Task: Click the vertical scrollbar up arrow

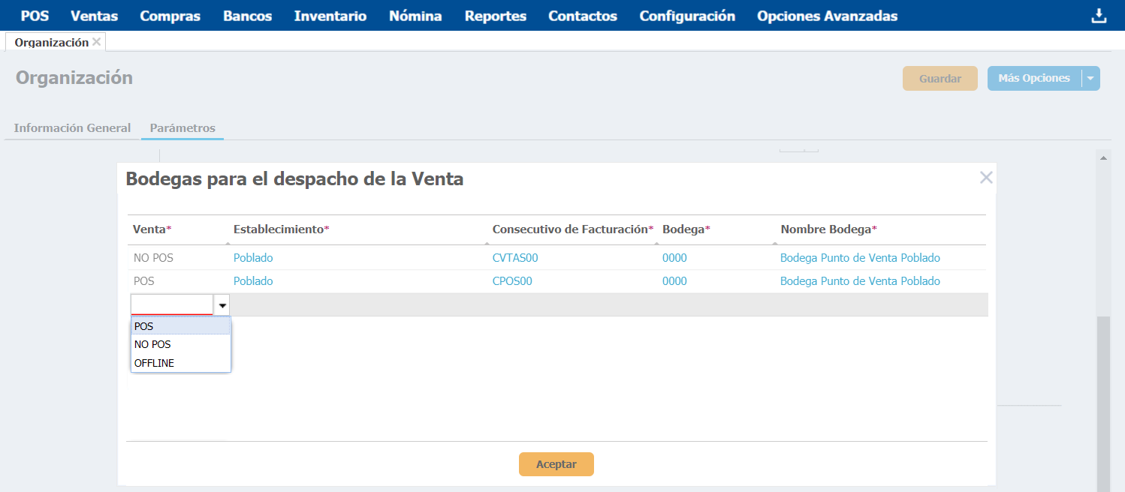Action: (x=1103, y=158)
